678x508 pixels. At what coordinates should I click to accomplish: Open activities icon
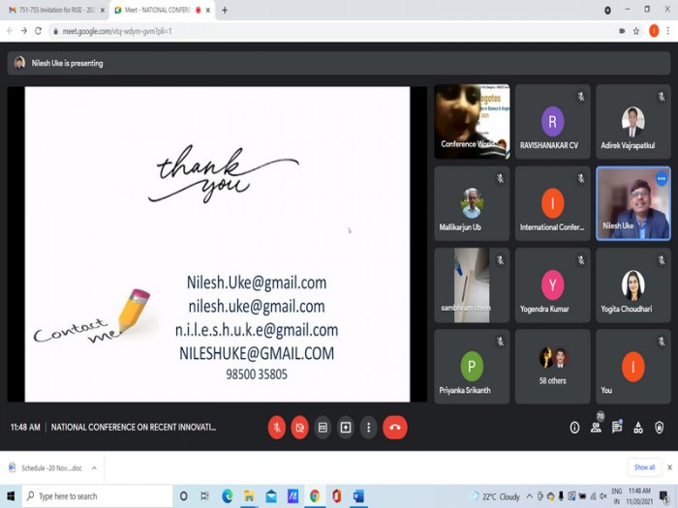coord(638,428)
